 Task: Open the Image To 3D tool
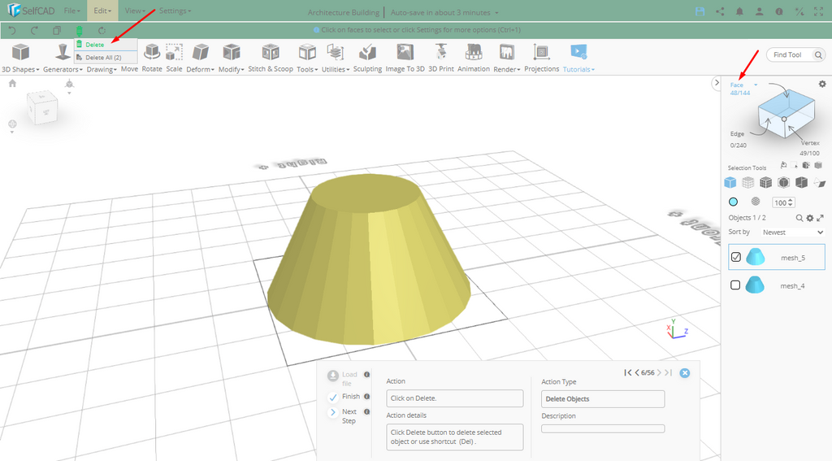(x=405, y=53)
